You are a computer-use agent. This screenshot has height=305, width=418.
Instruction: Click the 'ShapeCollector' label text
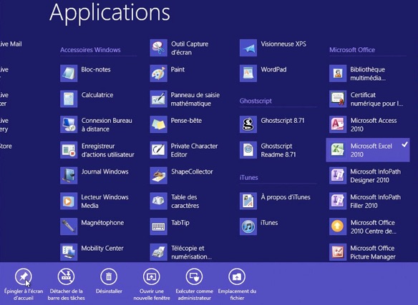(x=192, y=171)
